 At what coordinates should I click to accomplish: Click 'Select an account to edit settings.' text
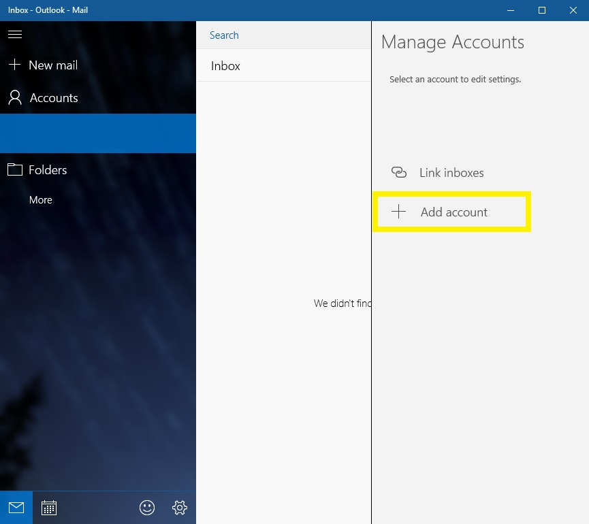tap(455, 79)
